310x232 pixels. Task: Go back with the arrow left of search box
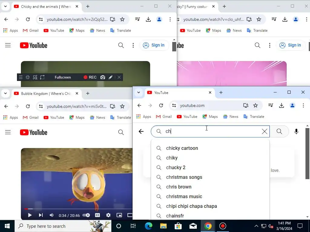coord(141,131)
